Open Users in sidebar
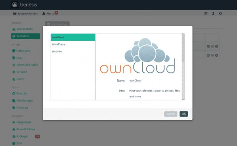Viewport: 237px width, 146px height. coord(18,79)
